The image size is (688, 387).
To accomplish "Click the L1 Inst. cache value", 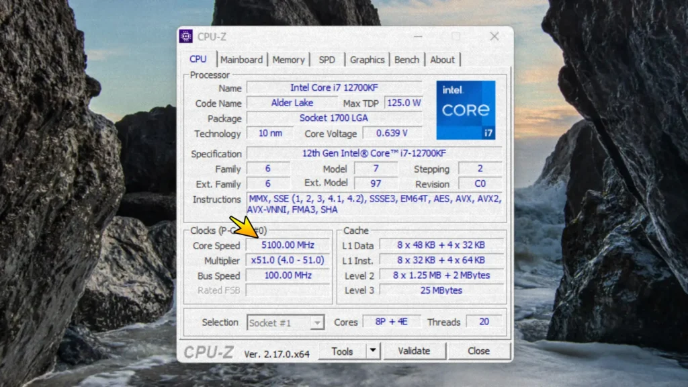I will [x=441, y=260].
